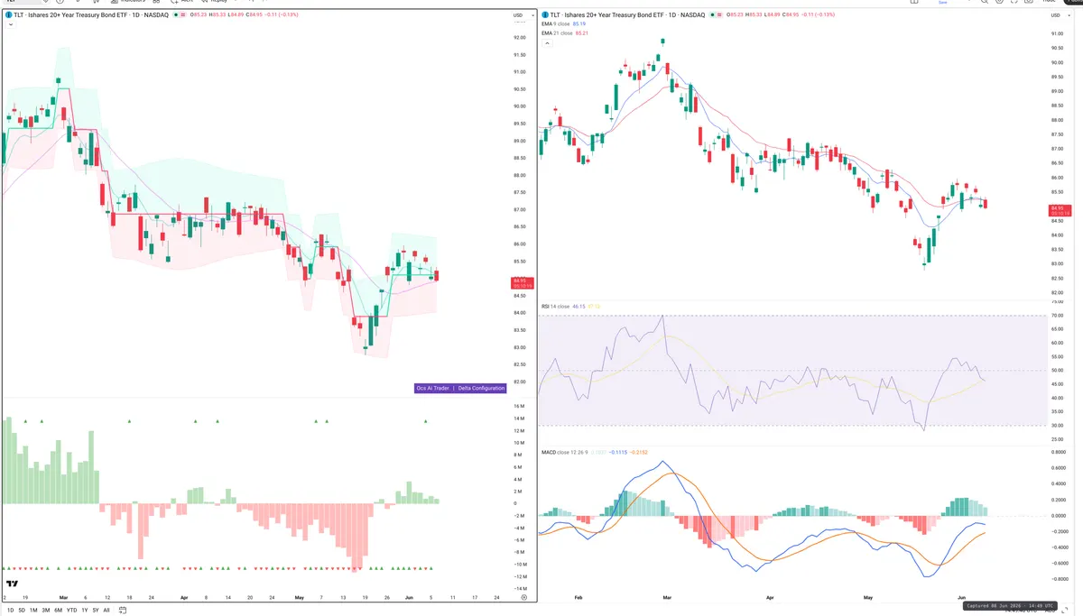Click left volume scale value 16 M
This screenshot has width=1083, height=616.
click(x=520, y=406)
